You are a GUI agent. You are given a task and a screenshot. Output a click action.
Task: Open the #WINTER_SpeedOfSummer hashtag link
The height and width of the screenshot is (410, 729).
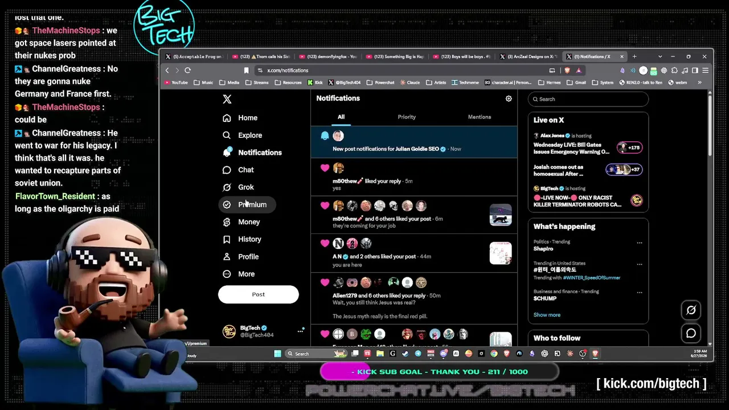(592, 278)
